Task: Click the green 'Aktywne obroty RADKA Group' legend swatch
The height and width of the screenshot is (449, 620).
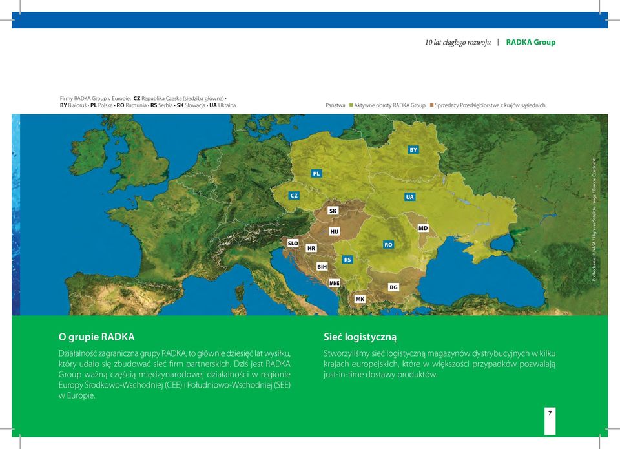Action: [351, 105]
